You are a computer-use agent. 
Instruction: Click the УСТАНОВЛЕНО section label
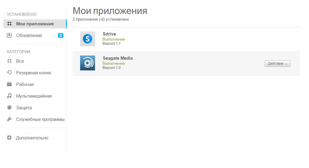(22, 14)
